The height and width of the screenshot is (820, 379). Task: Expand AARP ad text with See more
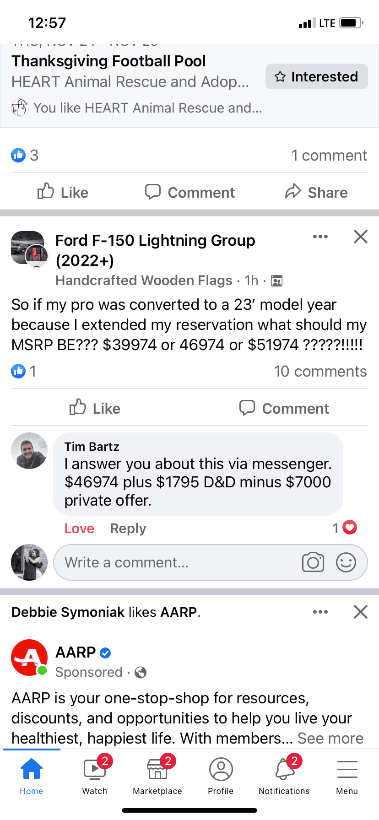tap(330, 738)
